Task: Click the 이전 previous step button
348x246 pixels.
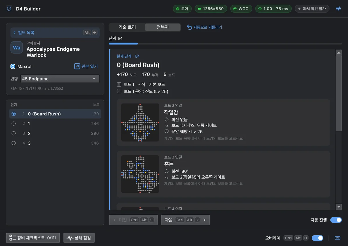Action: [133, 220]
